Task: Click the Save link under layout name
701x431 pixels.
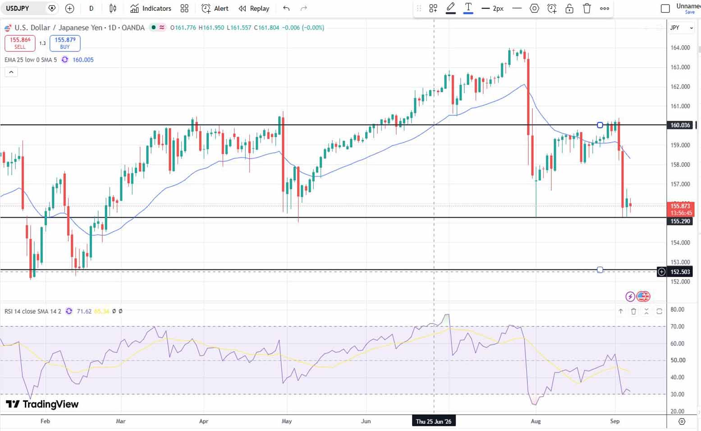Action: (x=690, y=12)
